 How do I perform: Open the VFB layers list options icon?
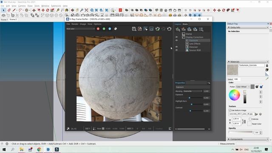pos(201,29)
